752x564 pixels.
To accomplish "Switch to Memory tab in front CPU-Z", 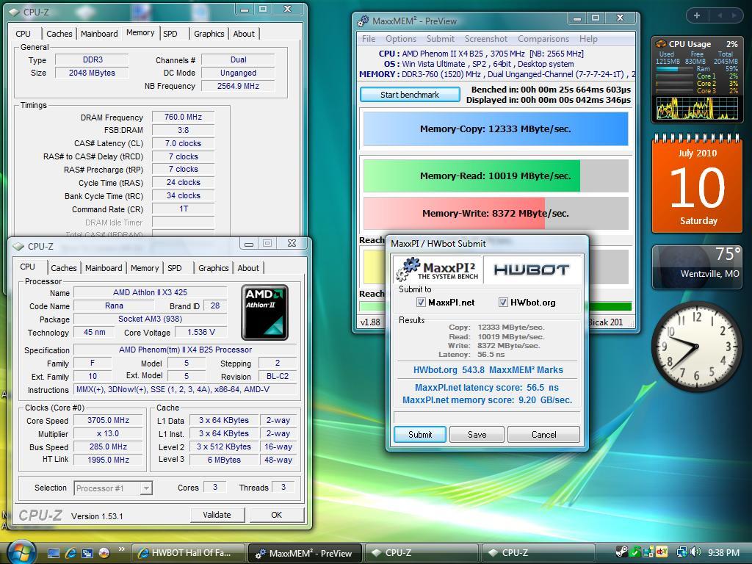I will click(x=145, y=268).
